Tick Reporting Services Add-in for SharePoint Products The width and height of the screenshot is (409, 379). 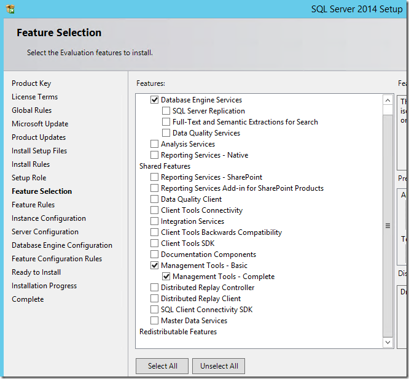coord(154,188)
